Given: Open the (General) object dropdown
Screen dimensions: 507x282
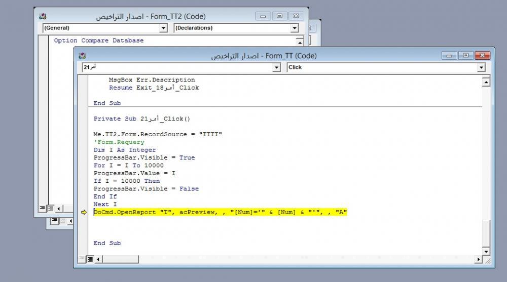Looking at the screenshot, I should pos(163,28).
